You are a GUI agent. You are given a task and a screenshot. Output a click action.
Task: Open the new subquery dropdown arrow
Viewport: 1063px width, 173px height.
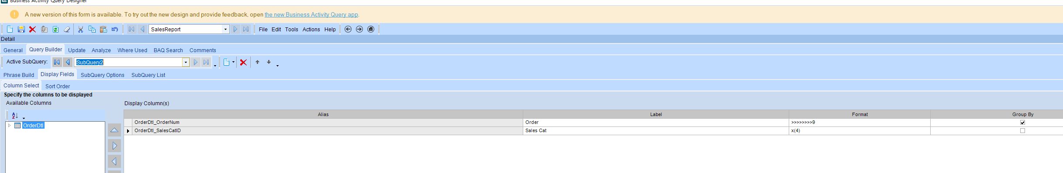(x=233, y=62)
